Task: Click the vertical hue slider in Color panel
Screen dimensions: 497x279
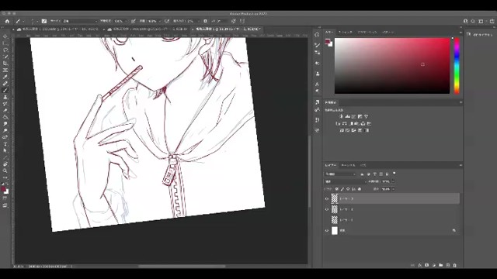Action: pos(457,66)
